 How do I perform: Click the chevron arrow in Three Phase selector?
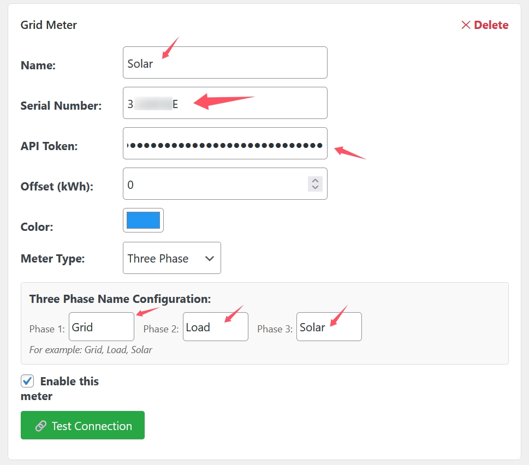coord(210,259)
